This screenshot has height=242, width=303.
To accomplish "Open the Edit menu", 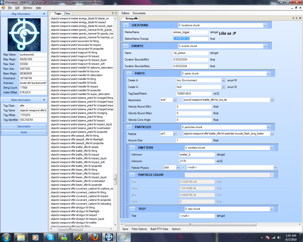I will click(x=17, y=8).
